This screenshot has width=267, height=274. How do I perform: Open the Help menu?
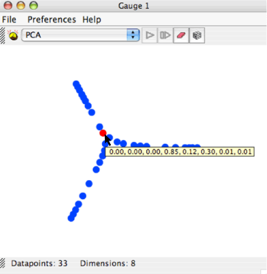91,19
